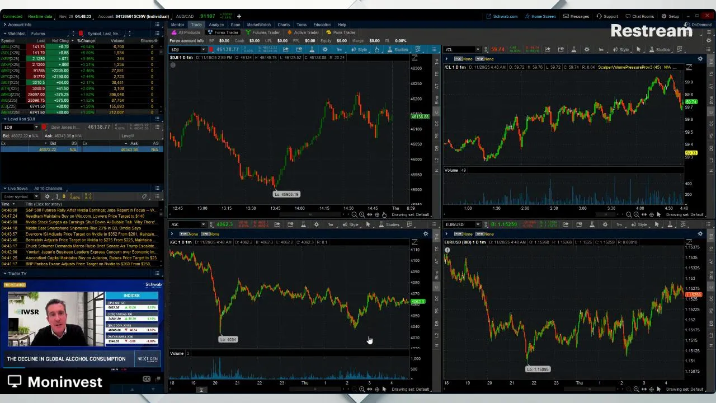This screenshot has width=716, height=403.
Task: Click the Home Screen button
Action: point(540,16)
